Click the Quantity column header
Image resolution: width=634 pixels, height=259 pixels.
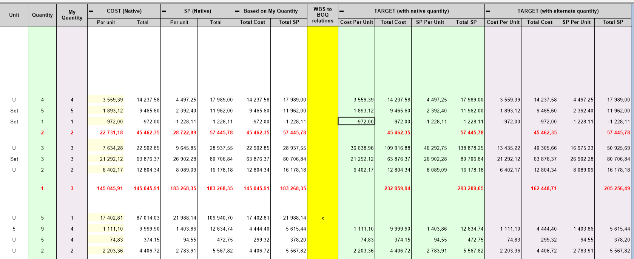(x=42, y=15)
